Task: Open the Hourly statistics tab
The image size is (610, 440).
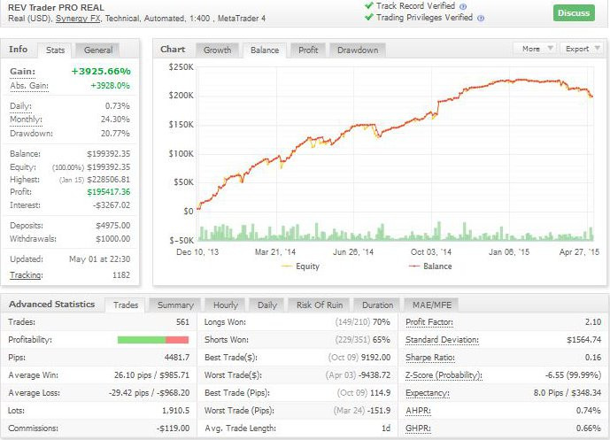Action: [x=225, y=305]
